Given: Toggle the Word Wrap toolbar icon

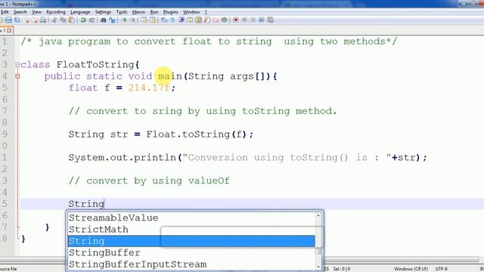Looking at the screenshot, I should tap(164, 20).
